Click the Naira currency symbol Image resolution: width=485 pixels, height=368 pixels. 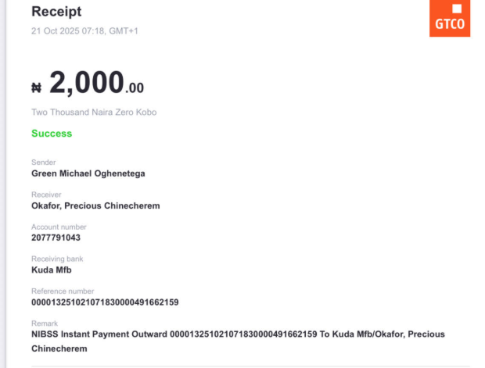(36, 88)
